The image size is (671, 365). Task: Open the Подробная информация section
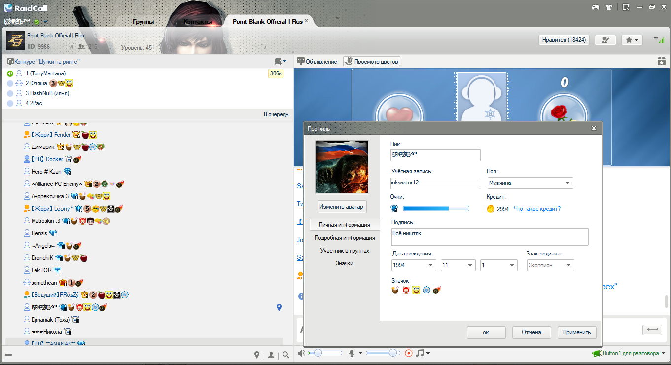point(345,238)
